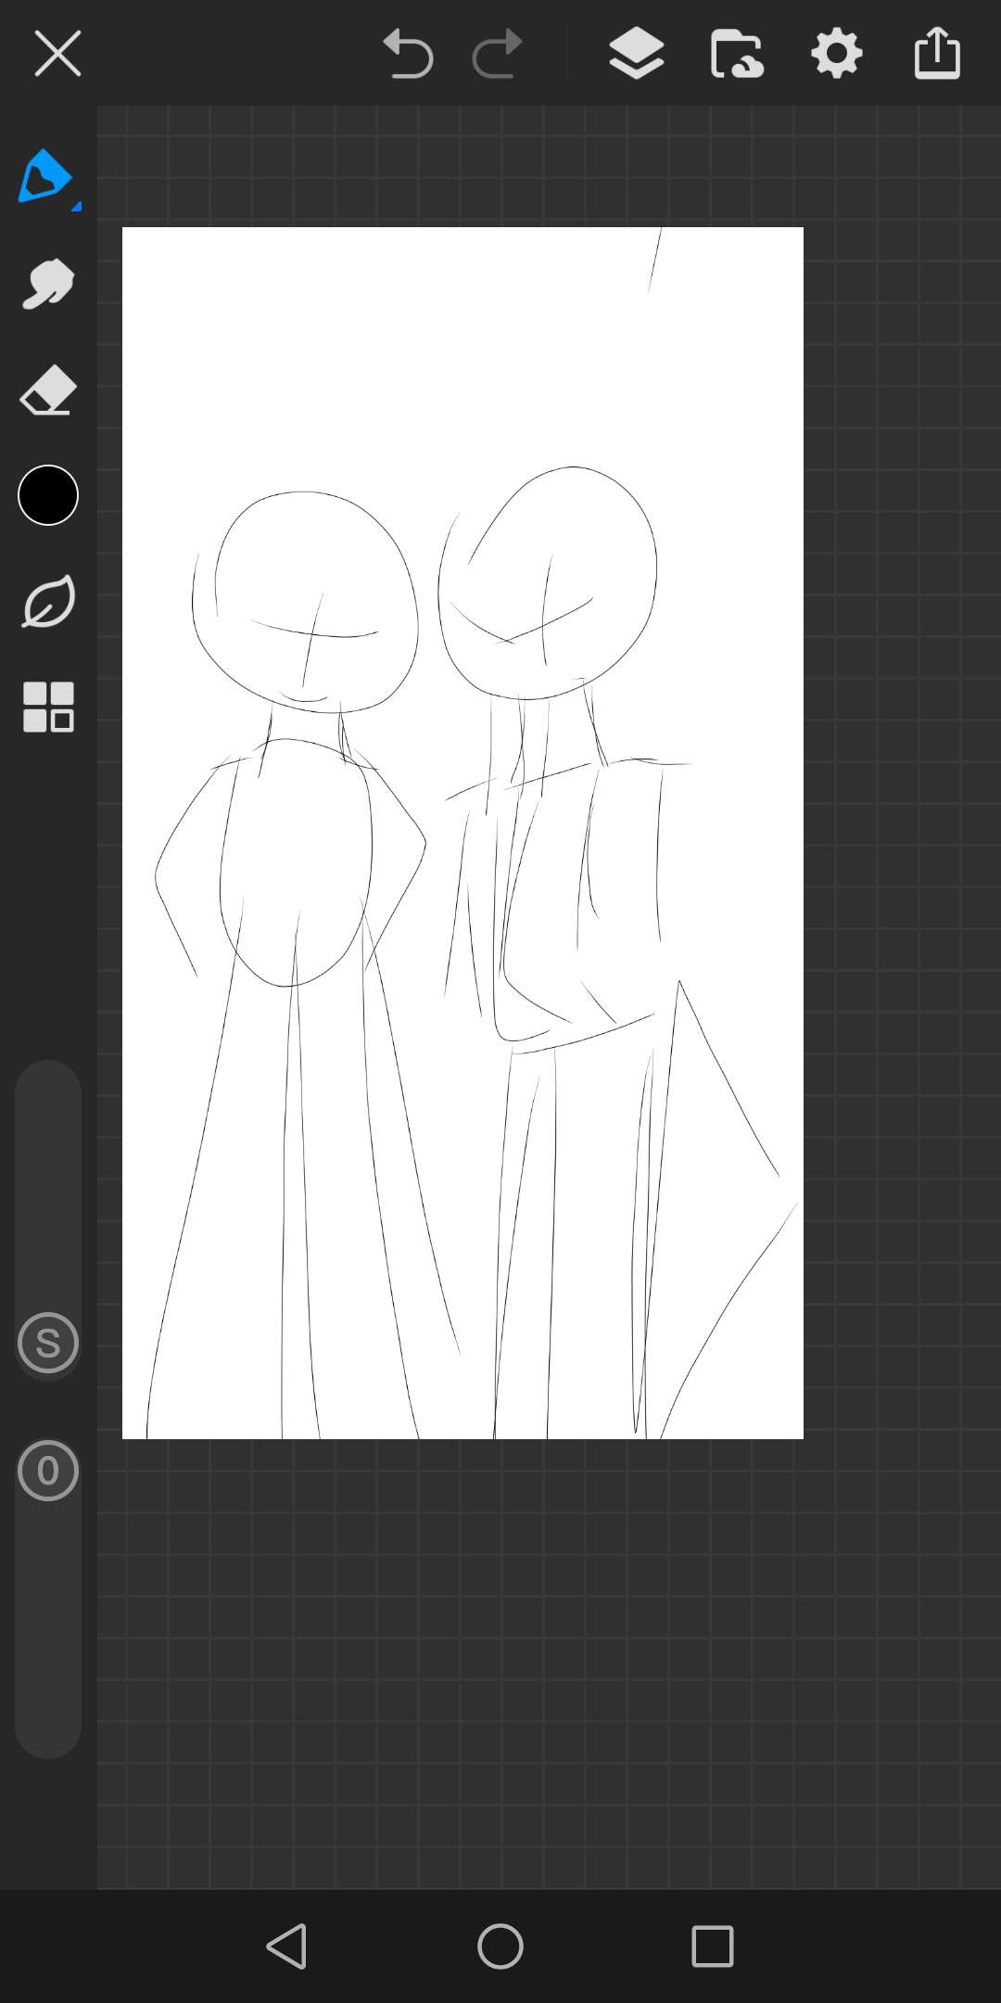This screenshot has height=2003, width=1001.
Task: Open the Layers panel
Action: pos(636,54)
